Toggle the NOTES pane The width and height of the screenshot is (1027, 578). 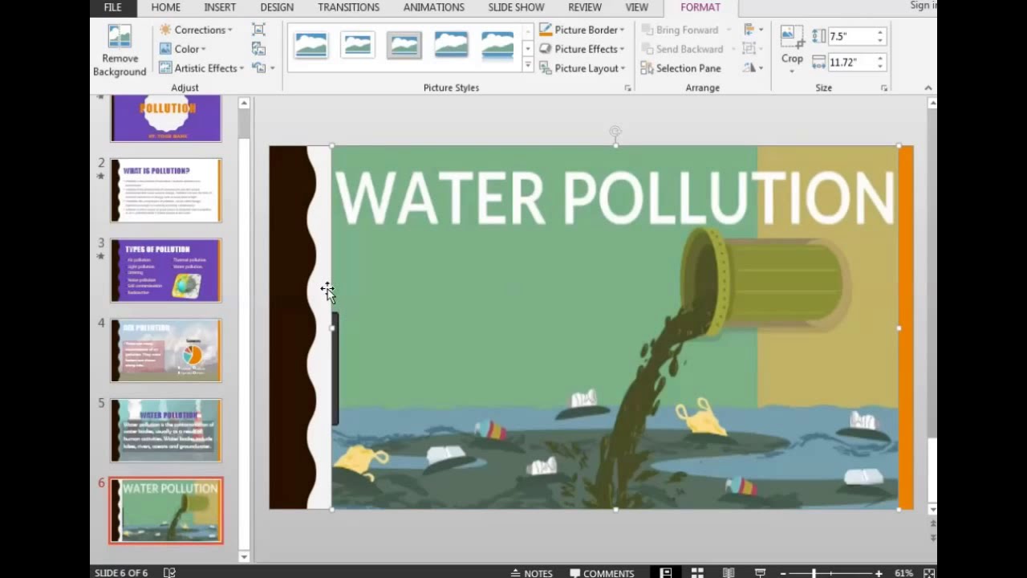point(531,572)
